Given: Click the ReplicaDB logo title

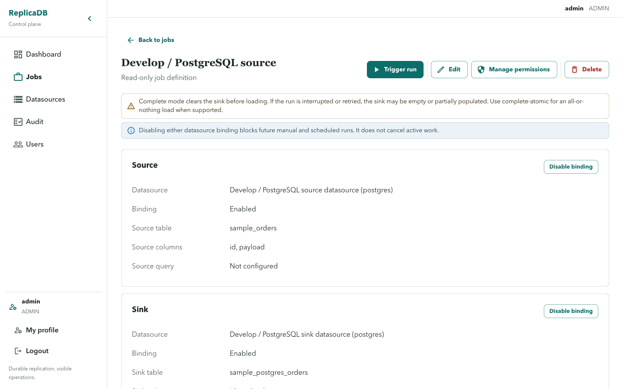Looking at the screenshot, I should 28,13.
